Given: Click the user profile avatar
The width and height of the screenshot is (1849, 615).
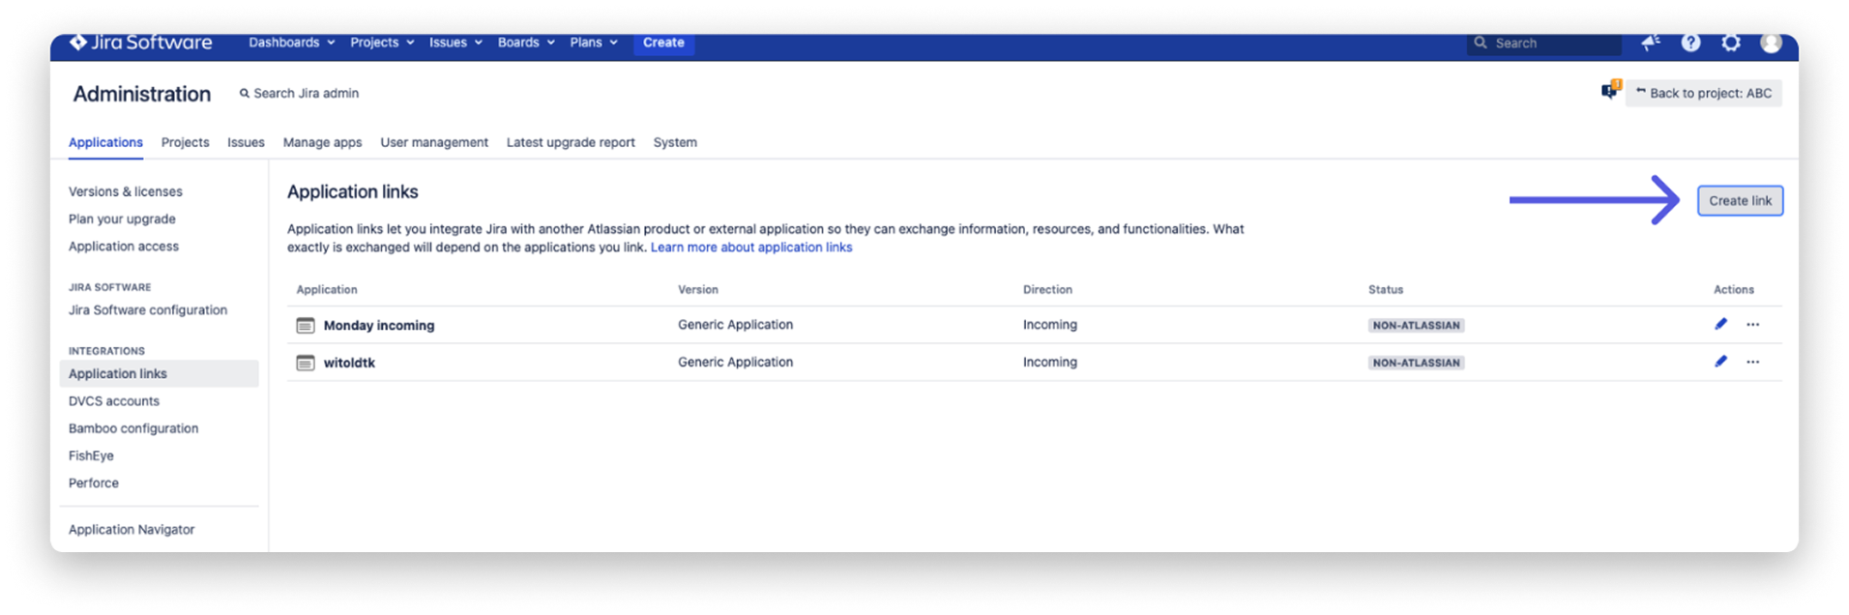Looking at the screenshot, I should [x=1771, y=43].
